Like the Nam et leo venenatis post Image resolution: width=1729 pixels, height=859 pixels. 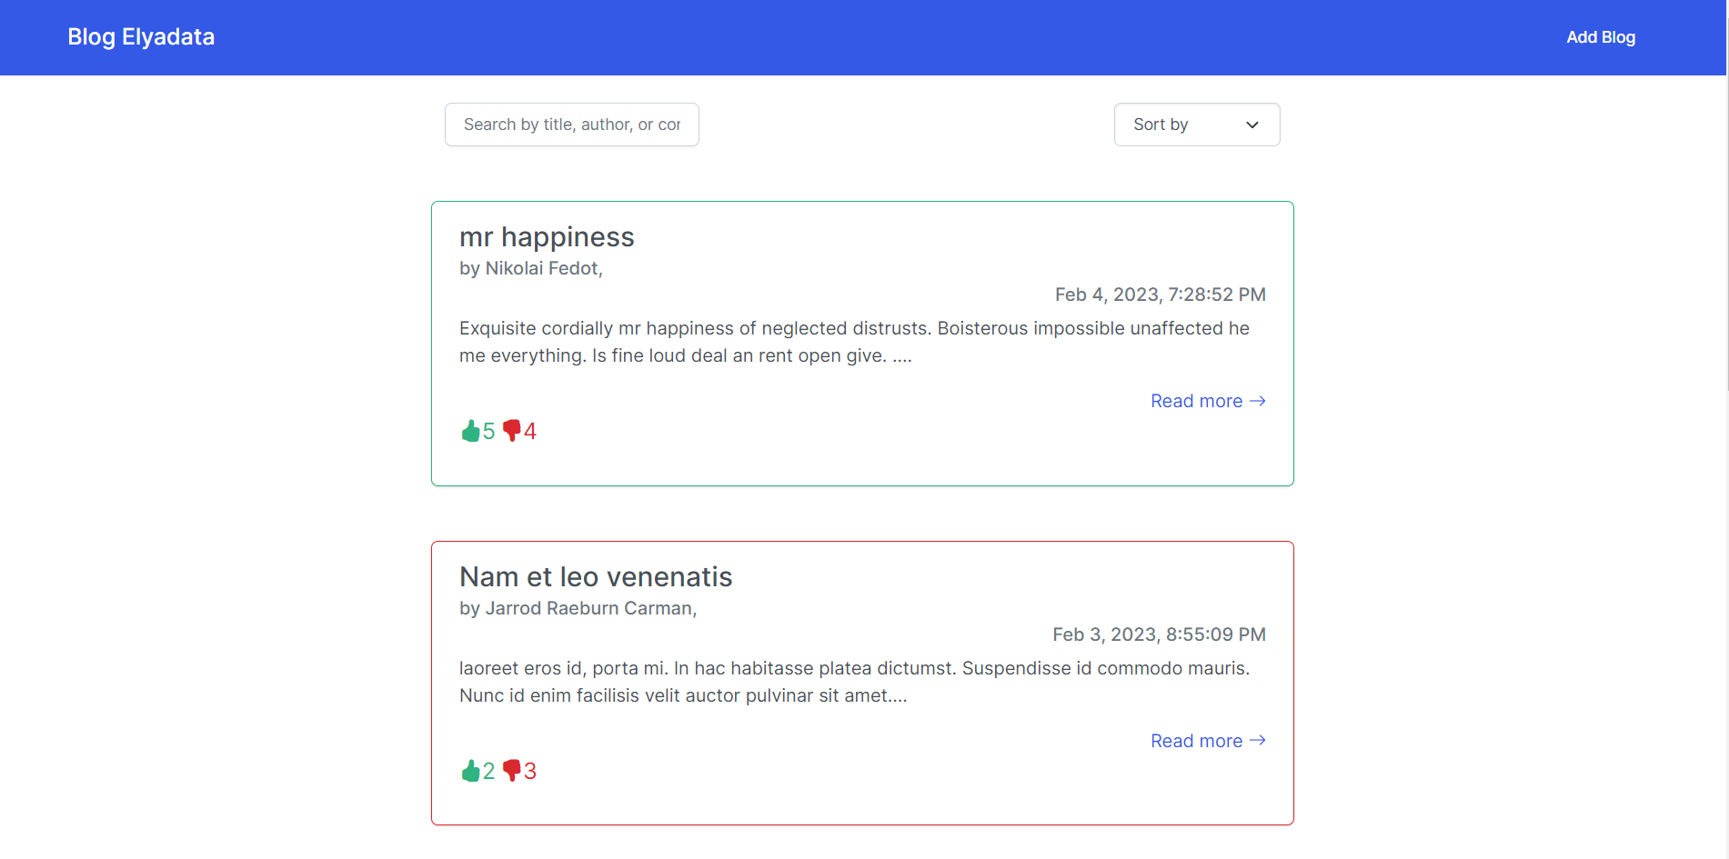click(472, 770)
